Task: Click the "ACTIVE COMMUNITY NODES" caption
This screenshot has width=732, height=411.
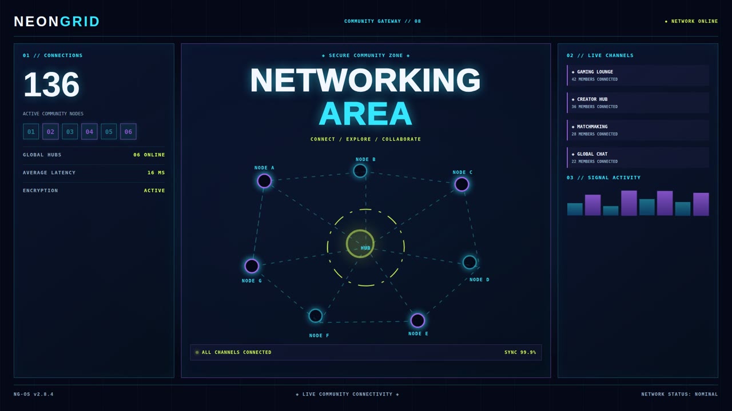Action: tap(53, 114)
